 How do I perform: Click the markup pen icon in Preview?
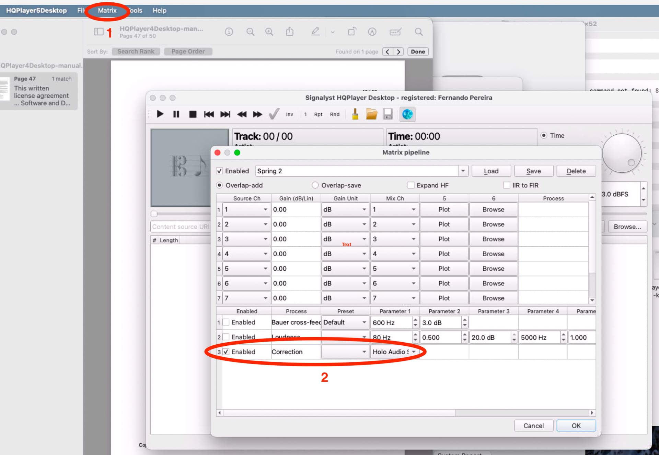click(x=315, y=32)
